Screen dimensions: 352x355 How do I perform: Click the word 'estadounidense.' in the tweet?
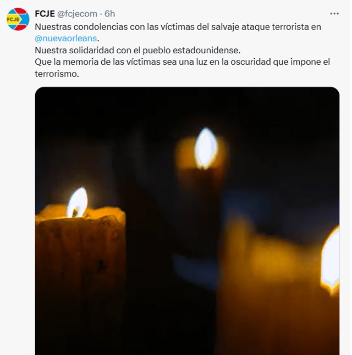206,50
